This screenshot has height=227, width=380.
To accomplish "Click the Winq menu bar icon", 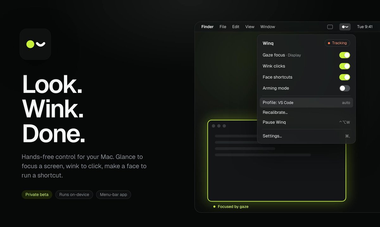I will coord(345,27).
